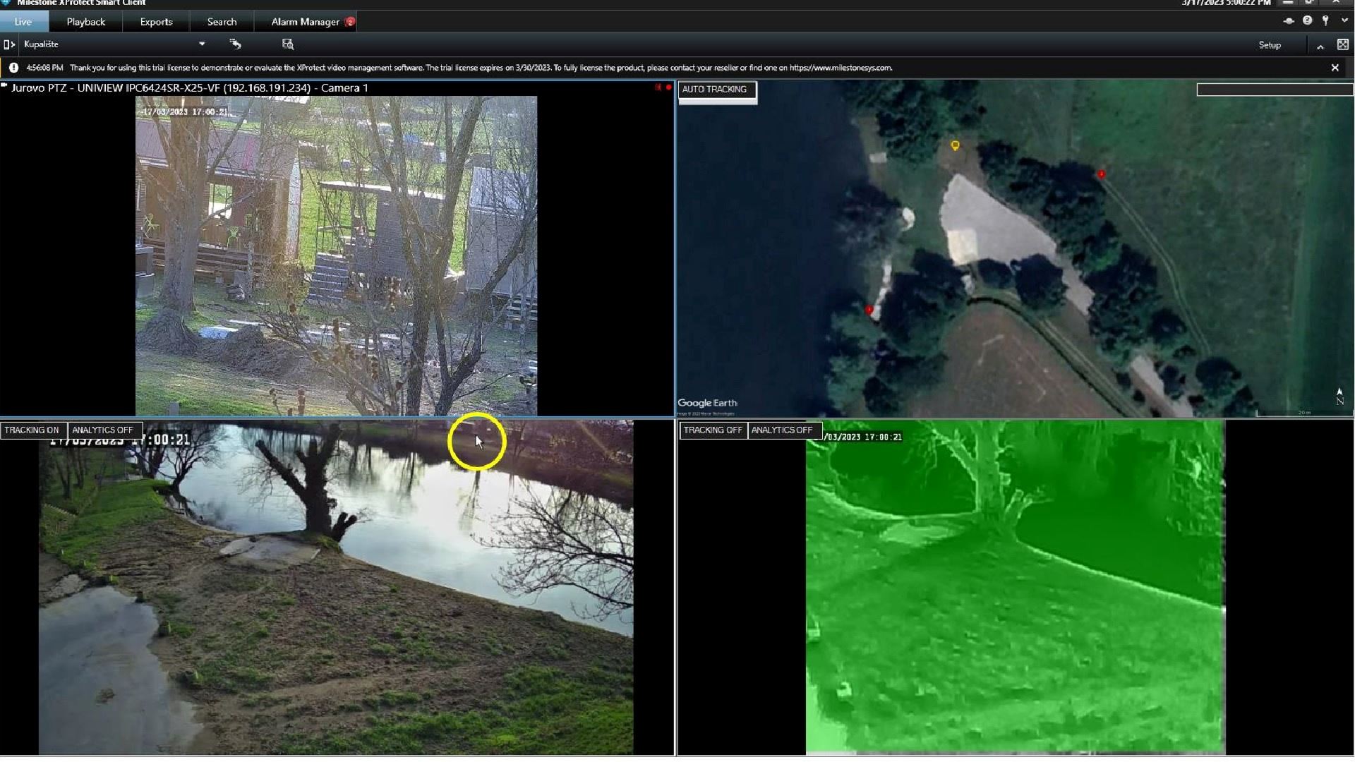Open the Alarm Manager tab
The image size is (1355, 762).
pyautogui.click(x=306, y=22)
